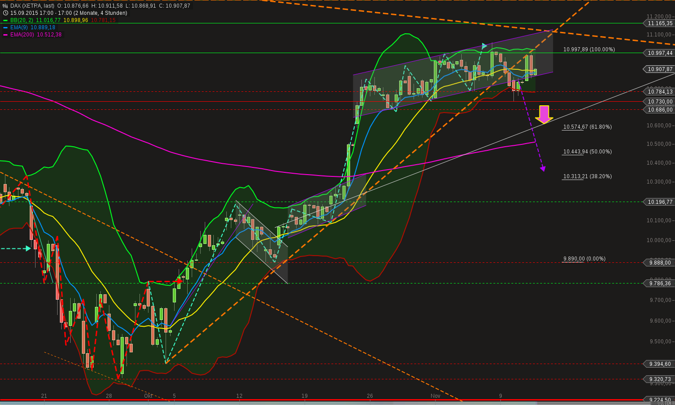
Task: Click the blue EMA(9) legend marker
Action: coord(5,27)
